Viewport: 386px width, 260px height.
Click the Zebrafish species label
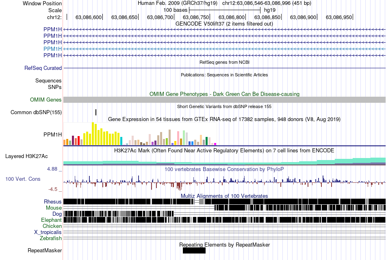click(x=51, y=238)
